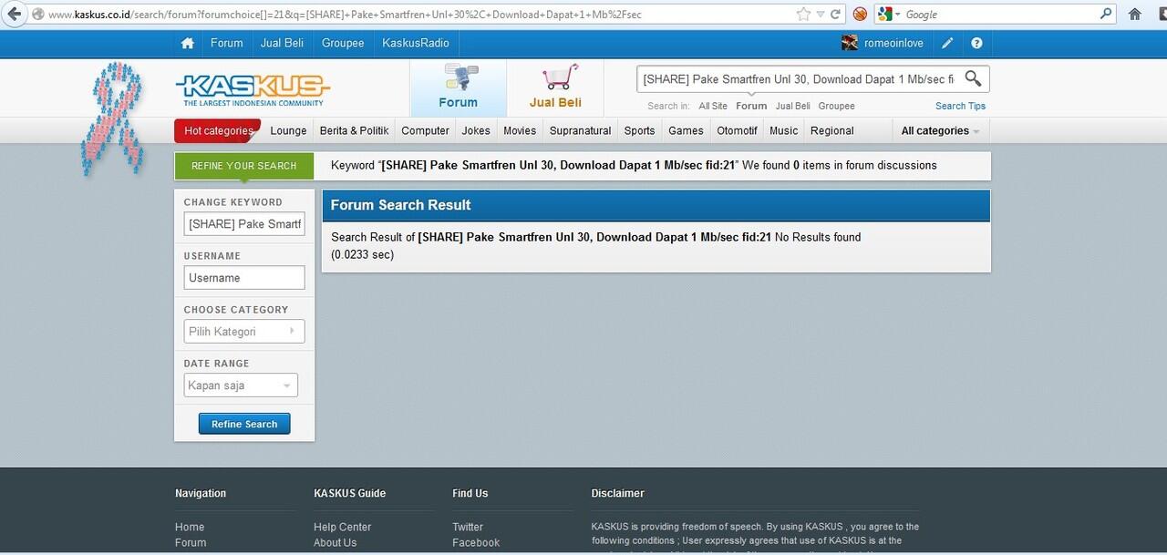Click the Username input field
The width and height of the screenshot is (1167, 555).
(x=244, y=278)
